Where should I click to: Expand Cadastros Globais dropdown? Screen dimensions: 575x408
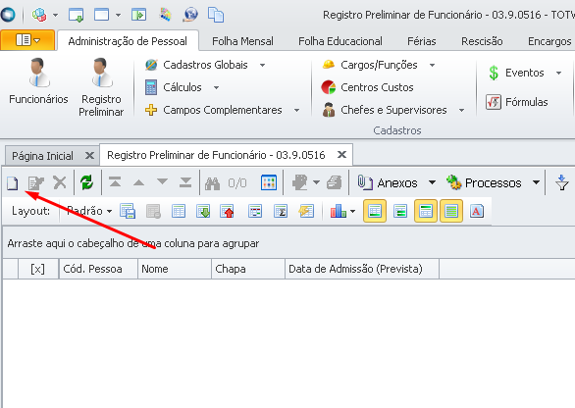pyautogui.click(x=263, y=66)
